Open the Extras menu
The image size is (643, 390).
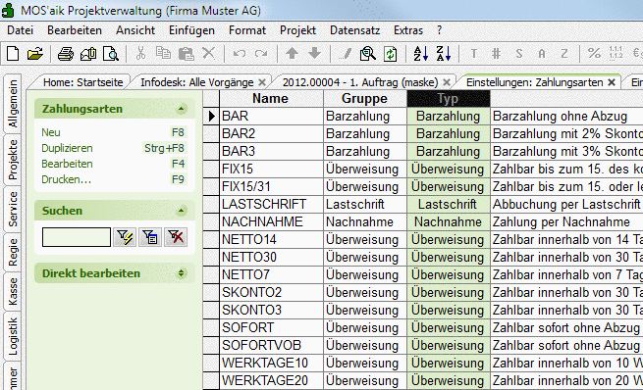[x=408, y=30]
